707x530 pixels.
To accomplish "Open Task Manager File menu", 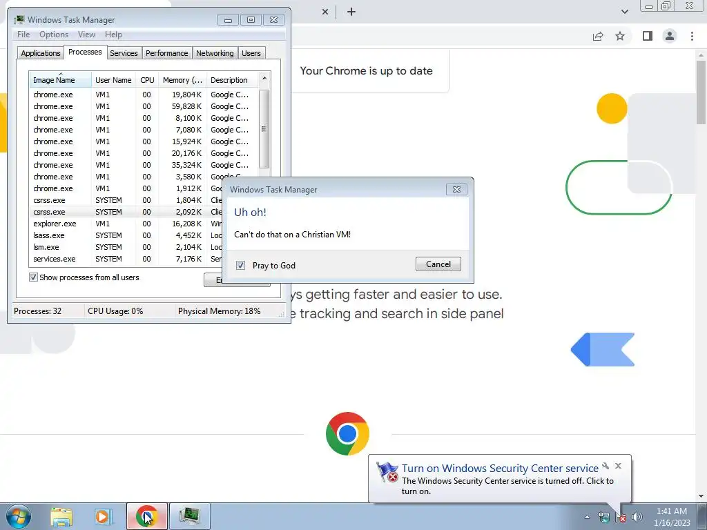I will pos(23,35).
